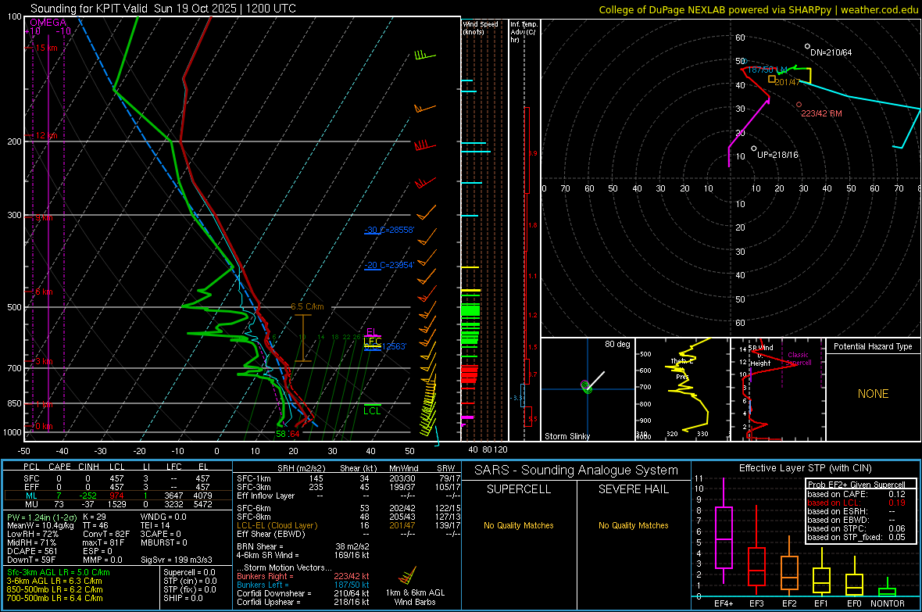Open the weather.cod.edu NEXLAB credit text
The height and width of the screenshot is (612, 922).
(x=758, y=9)
